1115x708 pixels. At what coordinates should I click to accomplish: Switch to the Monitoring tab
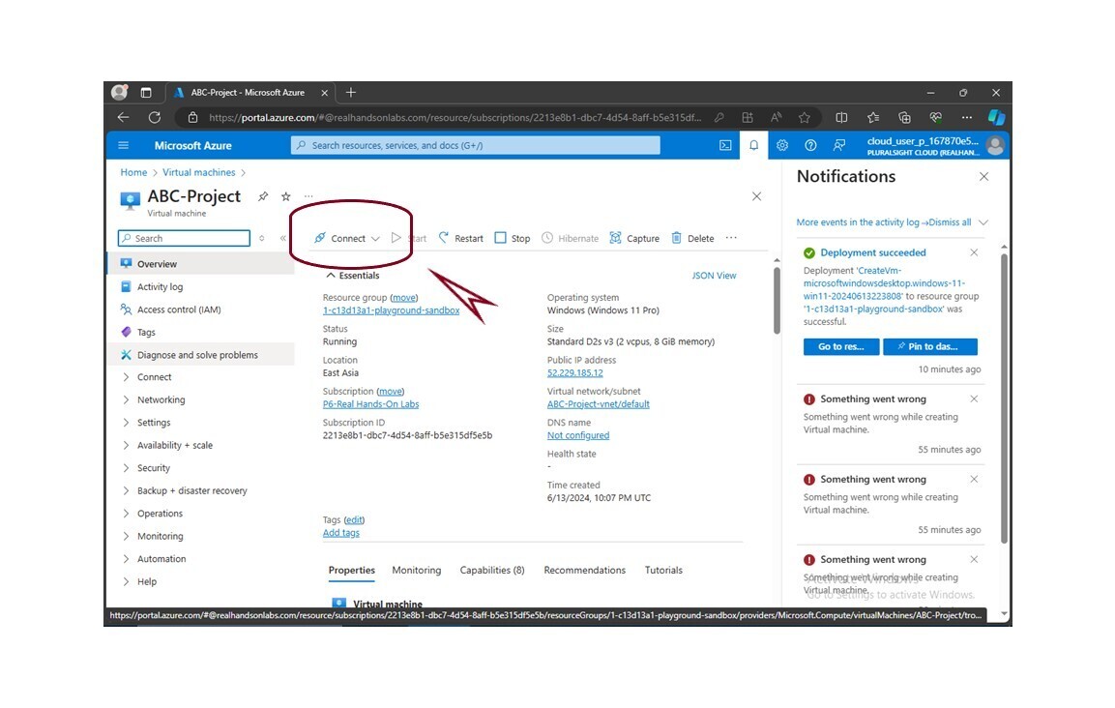[417, 571]
